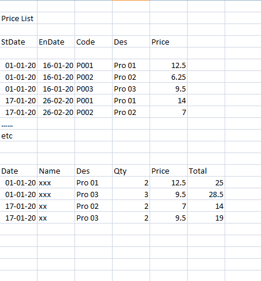
Task: Click the Name header cell
Action: (x=56, y=171)
